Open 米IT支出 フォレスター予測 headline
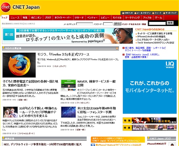The height and width of the screenshot is (146, 179). click(97, 110)
